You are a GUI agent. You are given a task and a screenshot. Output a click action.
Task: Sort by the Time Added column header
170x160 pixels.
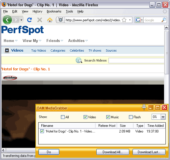[155, 126]
